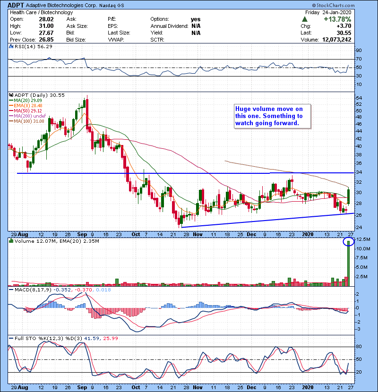The height and width of the screenshot is (392, 378).
Task: Click the ADPT (Daily) 30.55 chart label
Action: [40, 95]
